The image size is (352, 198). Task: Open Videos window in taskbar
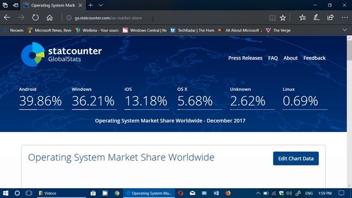point(62,193)
